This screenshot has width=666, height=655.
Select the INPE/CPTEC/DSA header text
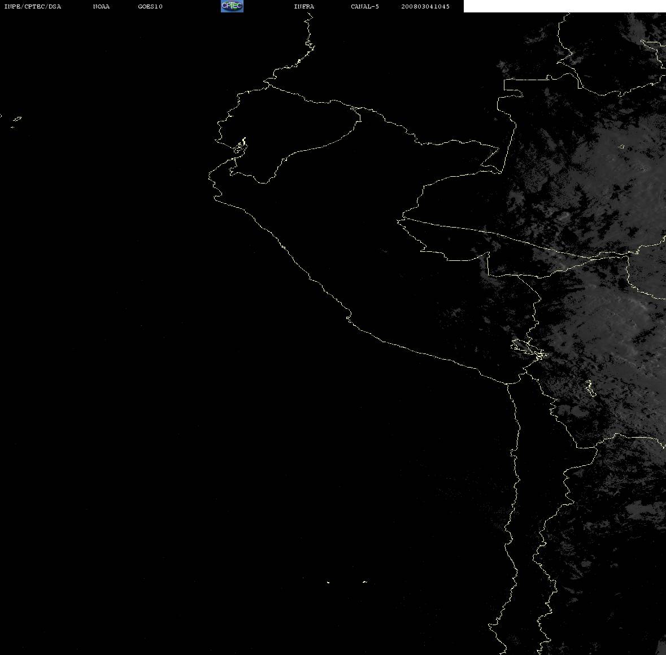click(x=33, y=6)
